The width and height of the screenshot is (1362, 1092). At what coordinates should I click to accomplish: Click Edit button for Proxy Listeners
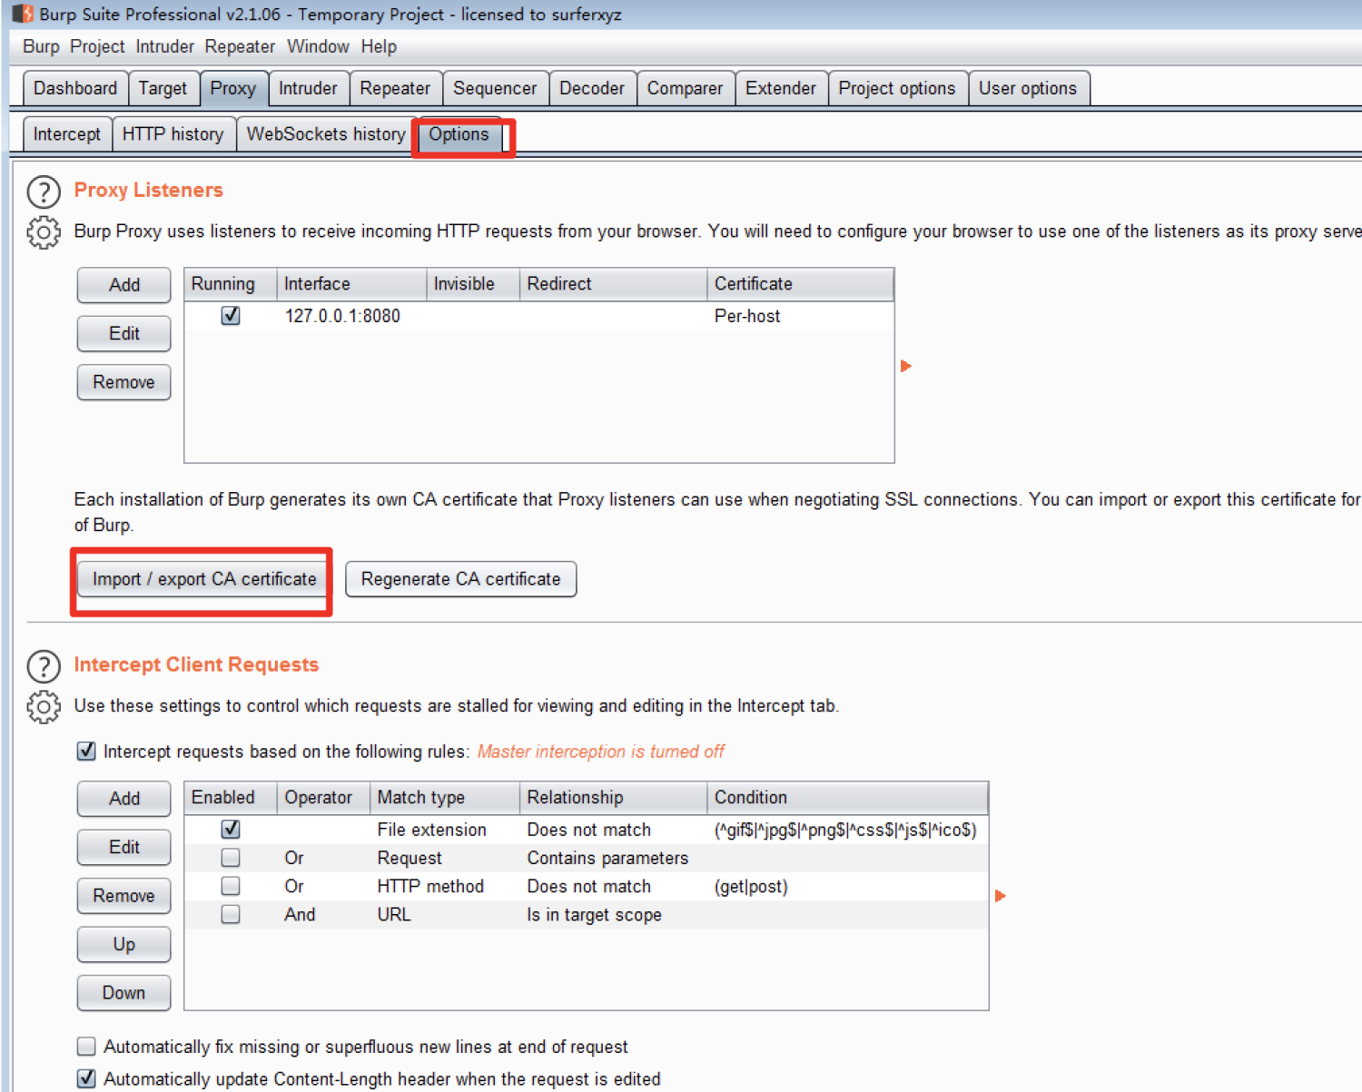pos(124,333)
